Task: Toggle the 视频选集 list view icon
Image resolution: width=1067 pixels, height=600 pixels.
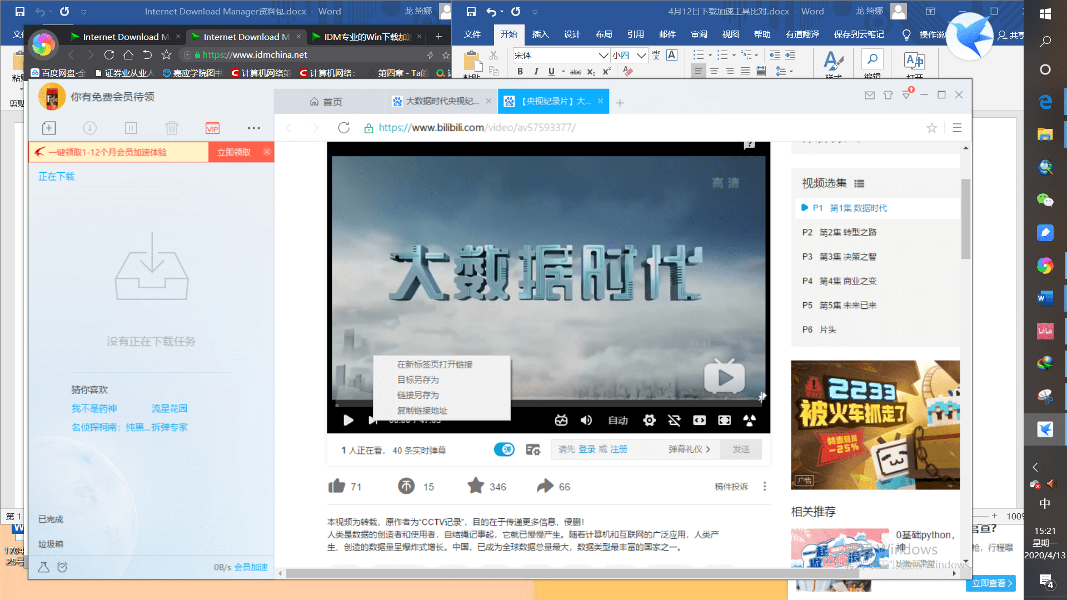Action: [x=859, y=184]
